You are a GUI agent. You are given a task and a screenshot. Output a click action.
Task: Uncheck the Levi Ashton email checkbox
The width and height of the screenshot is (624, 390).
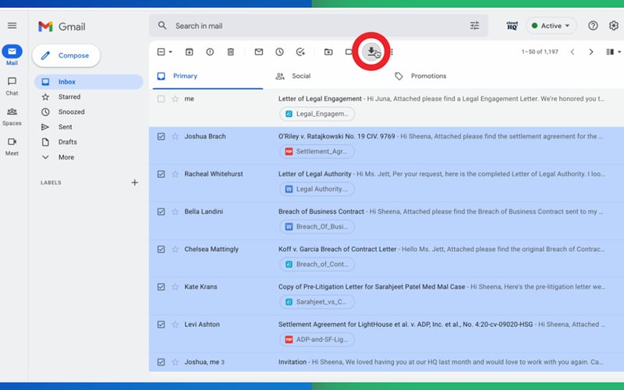161,324
